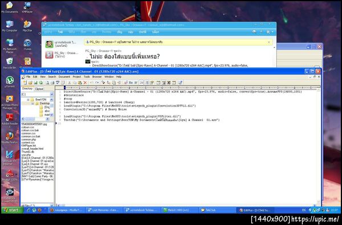The image size is (342, 225).
Task: Open uTorrent desktop icon
Action: (x=9, y=82)
